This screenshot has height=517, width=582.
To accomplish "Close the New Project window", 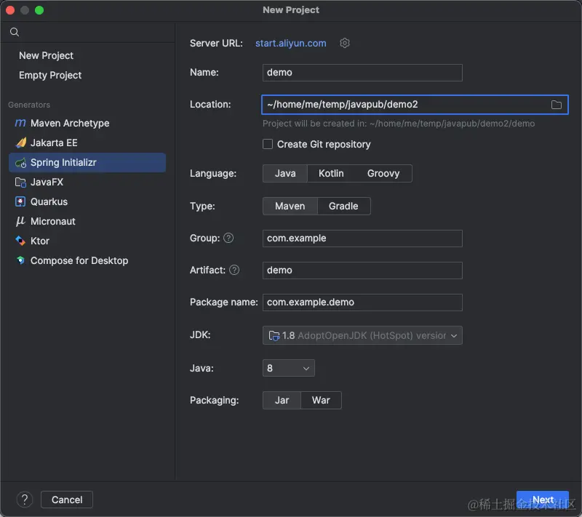I will tap(10, 10).
